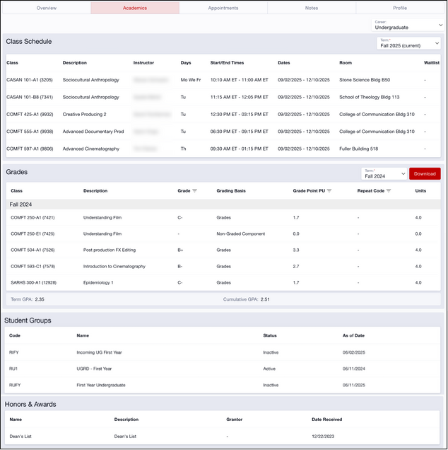Select COMFT 250-E1 (7425) grade row
The width and height of the screenshot is (448, 450).
point(223,234)
